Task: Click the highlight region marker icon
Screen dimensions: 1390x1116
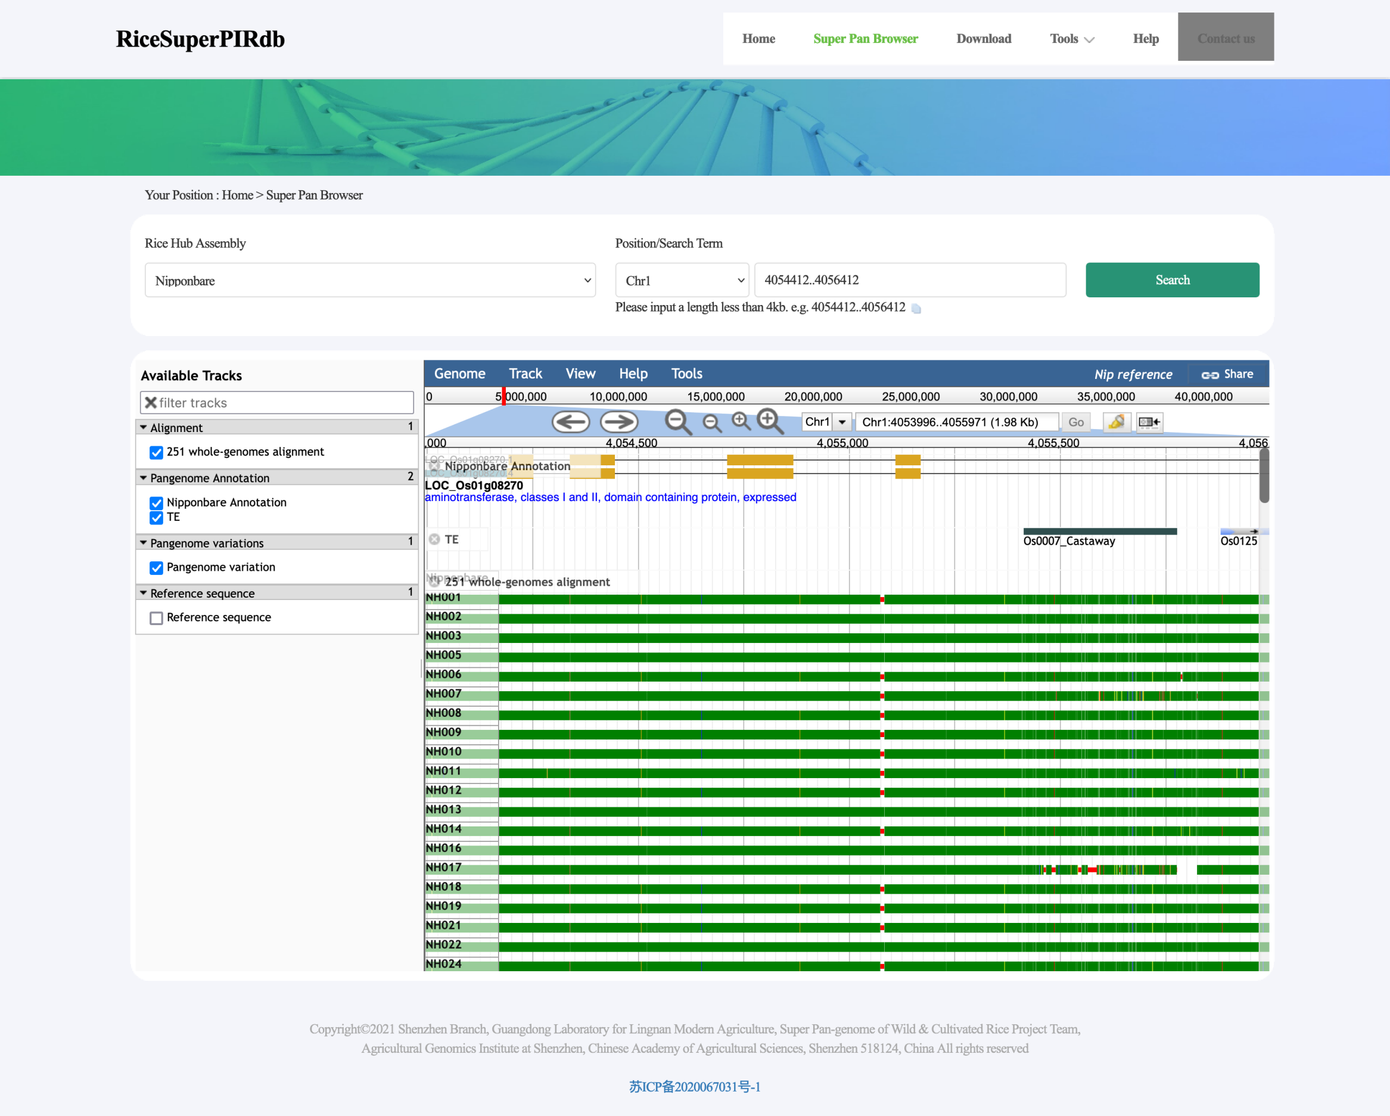Action: click(1116, 422)
